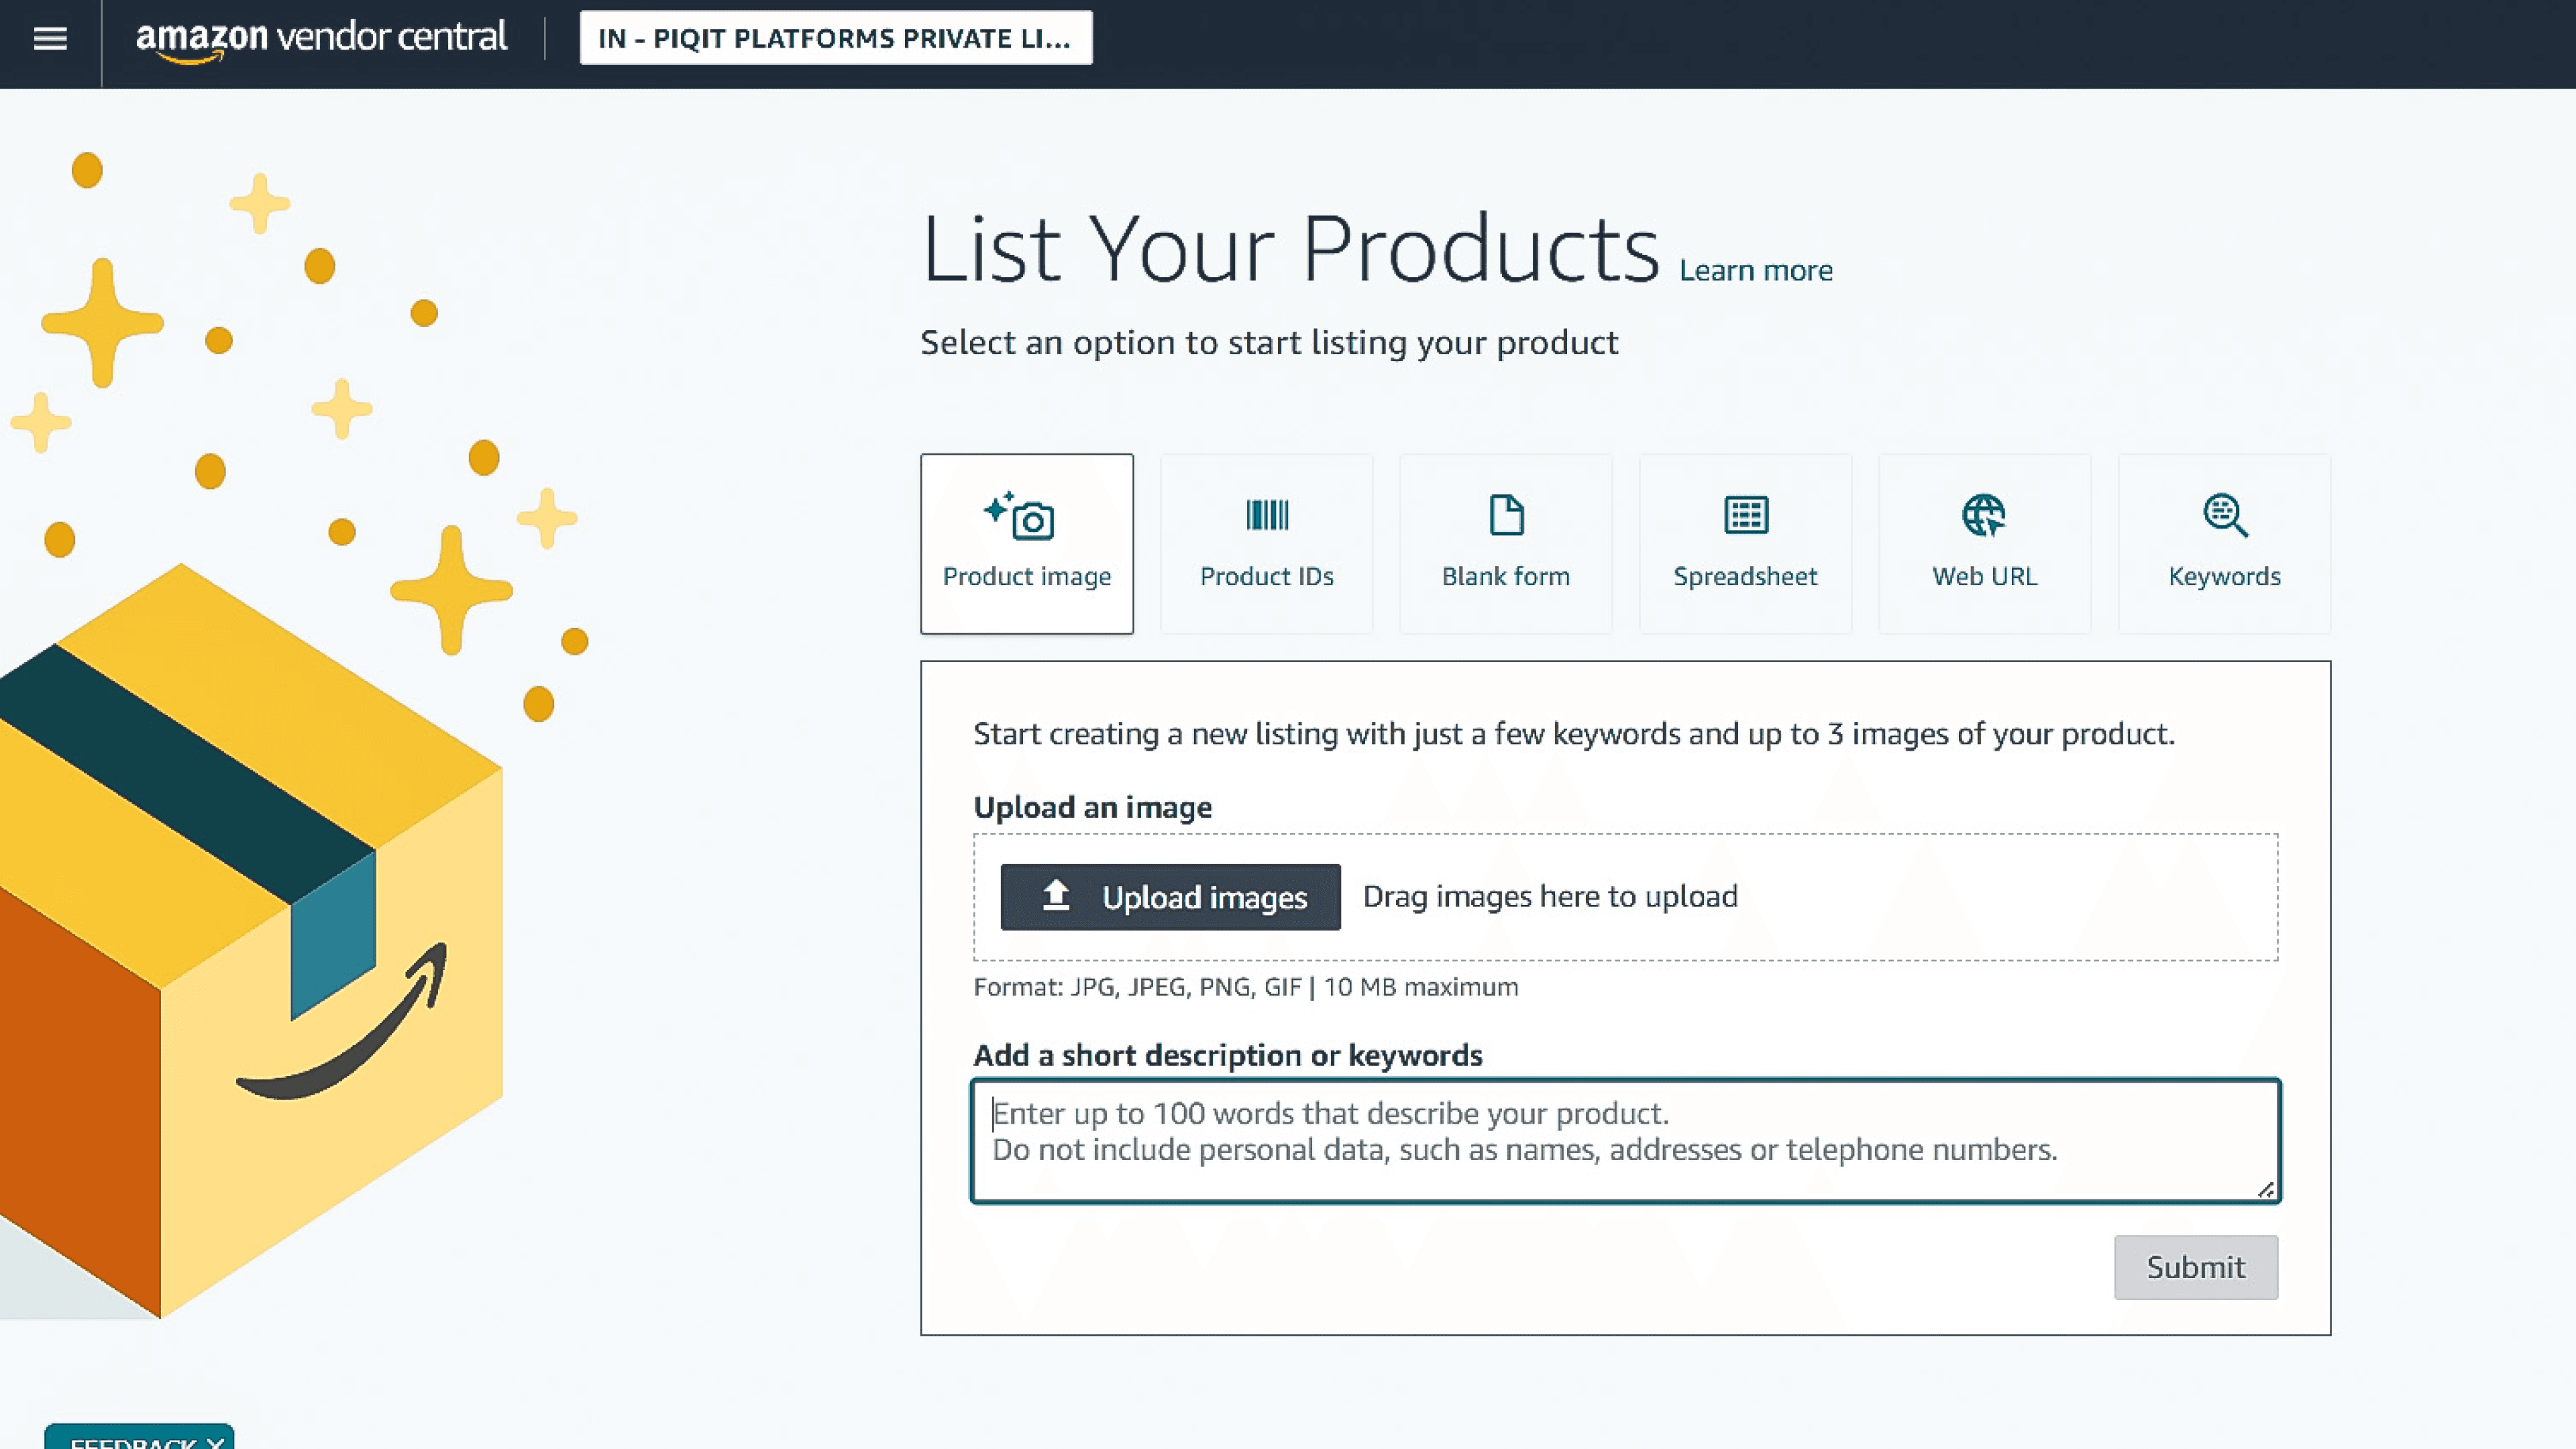Click the barcode icon for Product IDs
2576x1449 pixels.
click(1266, 515)
